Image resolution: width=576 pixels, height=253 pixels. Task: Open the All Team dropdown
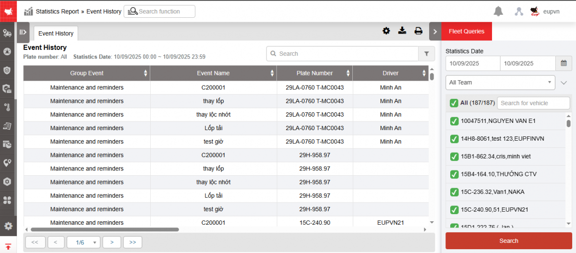click(x=500, y=83)
